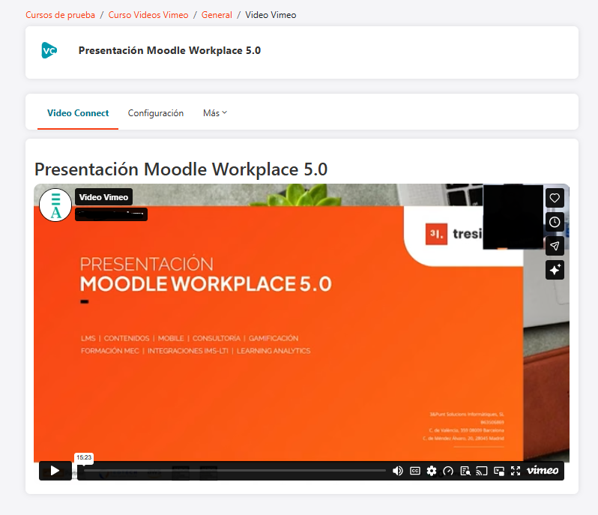The width and height of the screenshot is (598, 515).
Task: Click the 15:23 time tooltip
Action: pos(84,457)
